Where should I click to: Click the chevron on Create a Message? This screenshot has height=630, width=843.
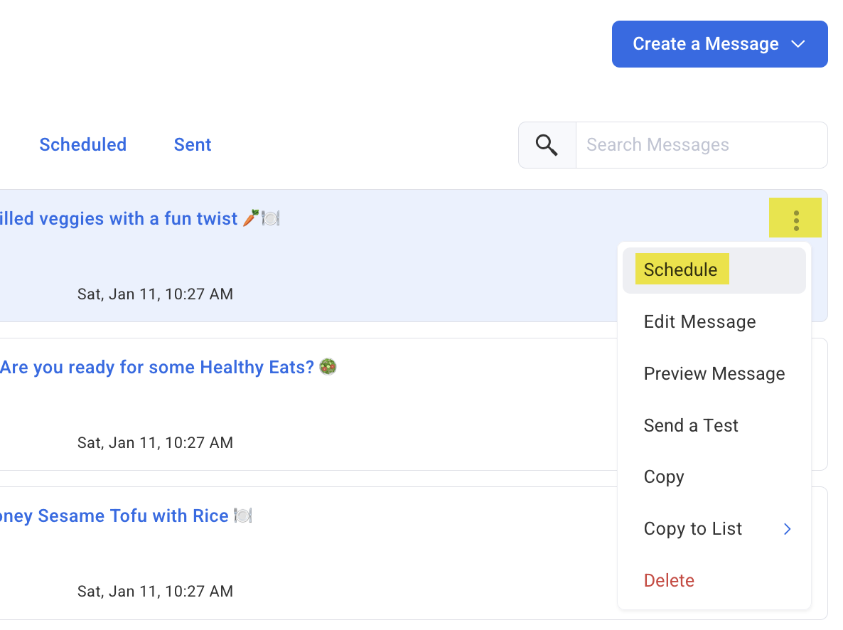(799, 44)
